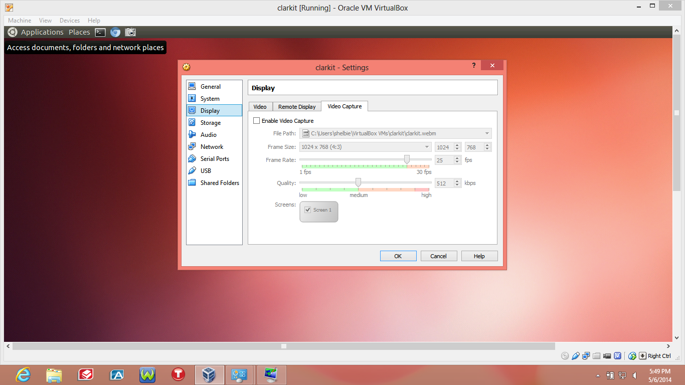The image size is (685, 385).
Task: Click the horizontal scrollbar thumb
Action: [x=284, y=346]
